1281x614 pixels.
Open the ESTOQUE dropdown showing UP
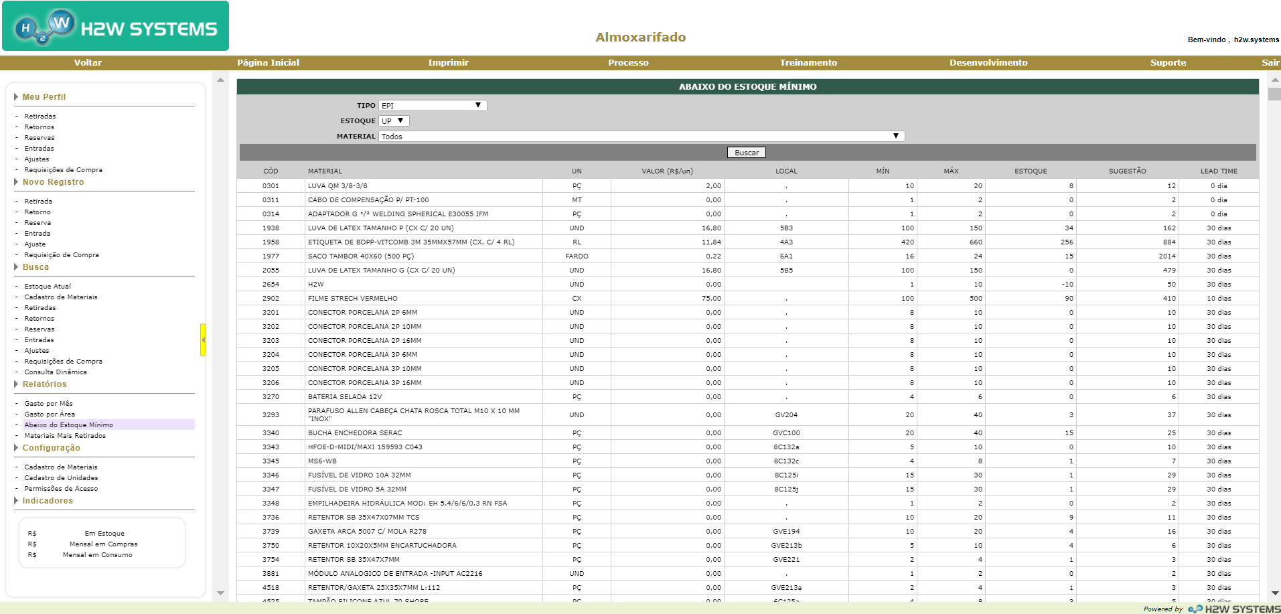[x=394, y=121]
